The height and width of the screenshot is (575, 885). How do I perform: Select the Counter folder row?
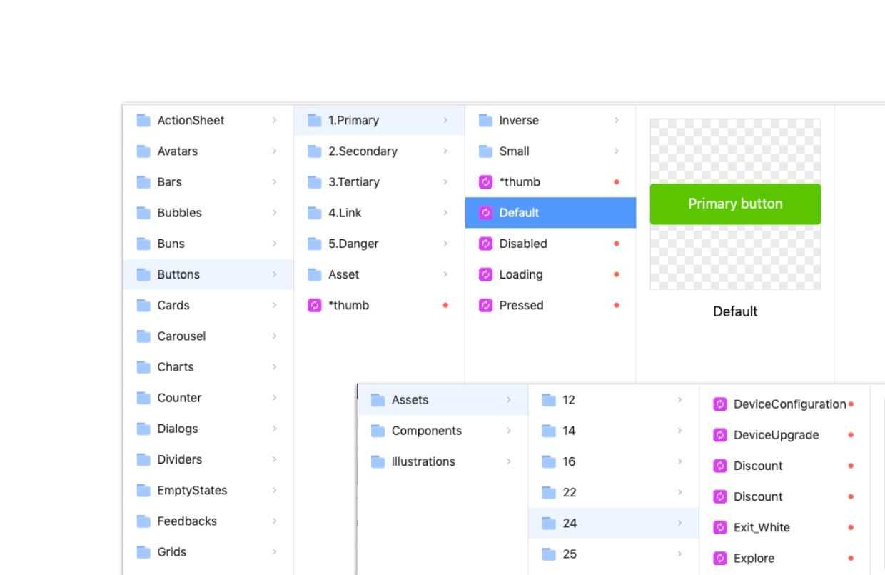pyautogui.click(x=208, y=398)
